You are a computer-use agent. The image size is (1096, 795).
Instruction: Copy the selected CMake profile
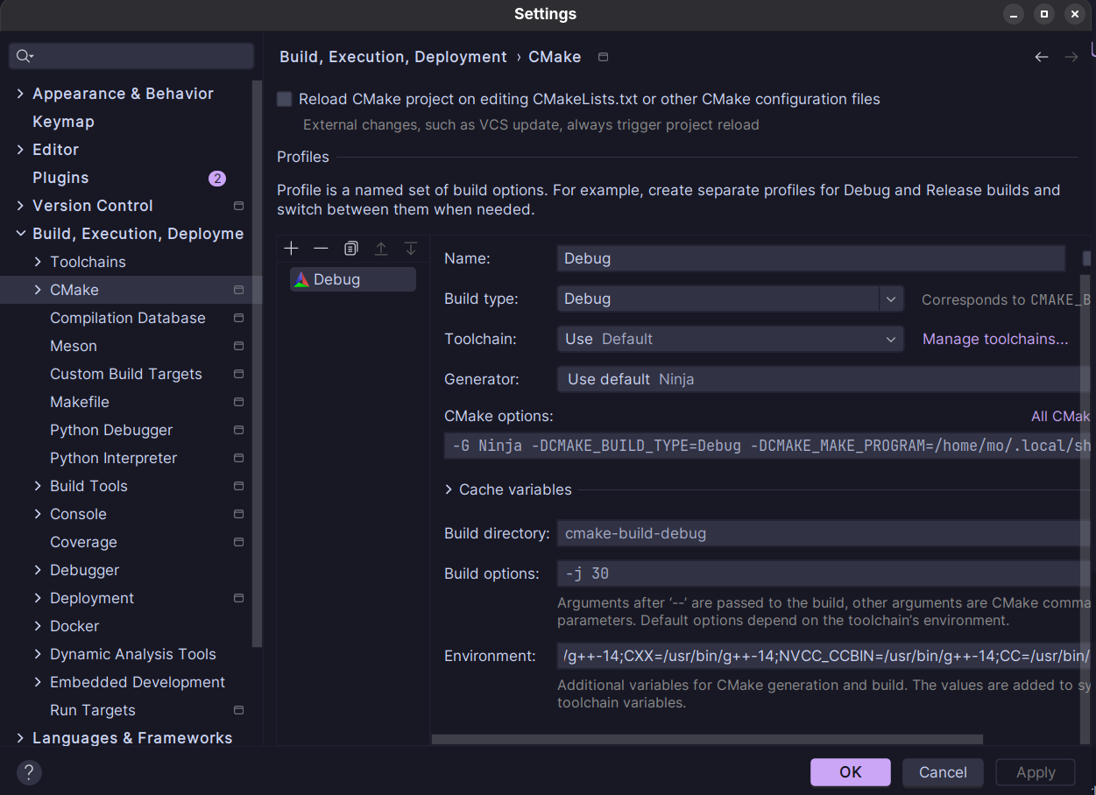tap(351, 249)
